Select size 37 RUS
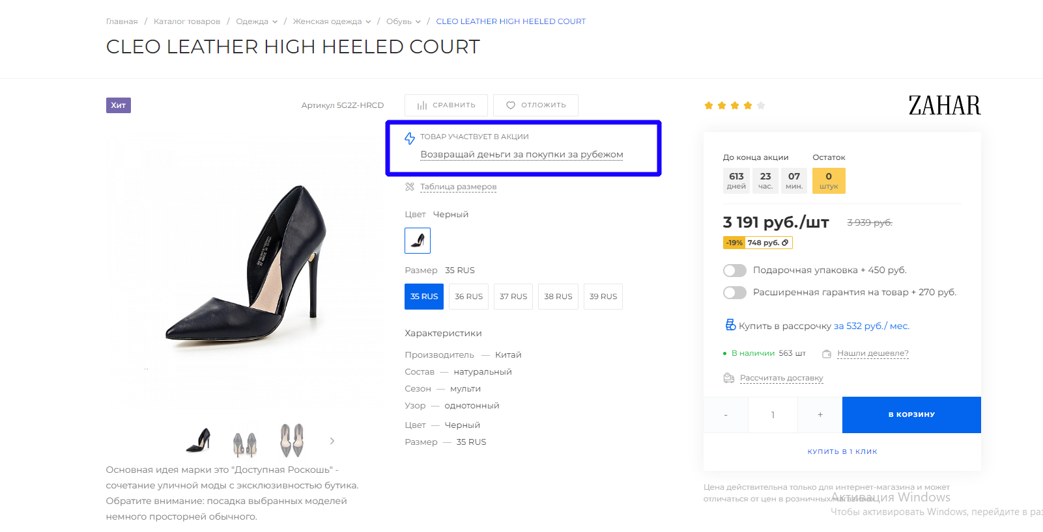 (513, 297)
